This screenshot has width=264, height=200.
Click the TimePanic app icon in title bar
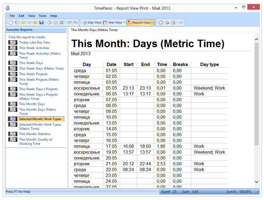point(8,8)
